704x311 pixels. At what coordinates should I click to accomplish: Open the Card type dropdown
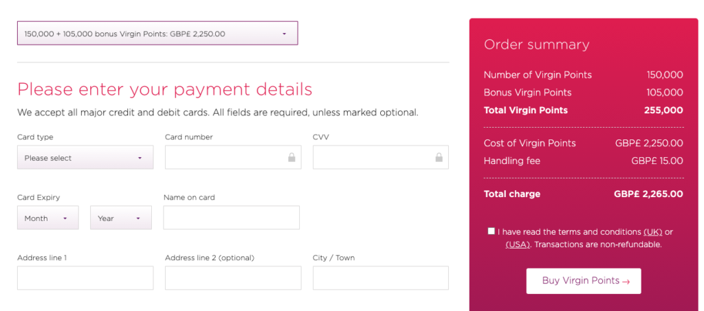click(x=85, y=157)
